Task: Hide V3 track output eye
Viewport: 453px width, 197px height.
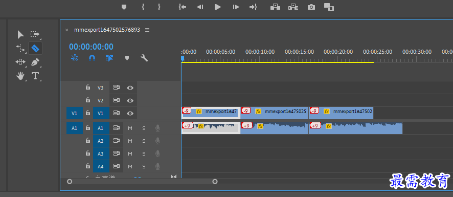Action: tap(130, 87)
